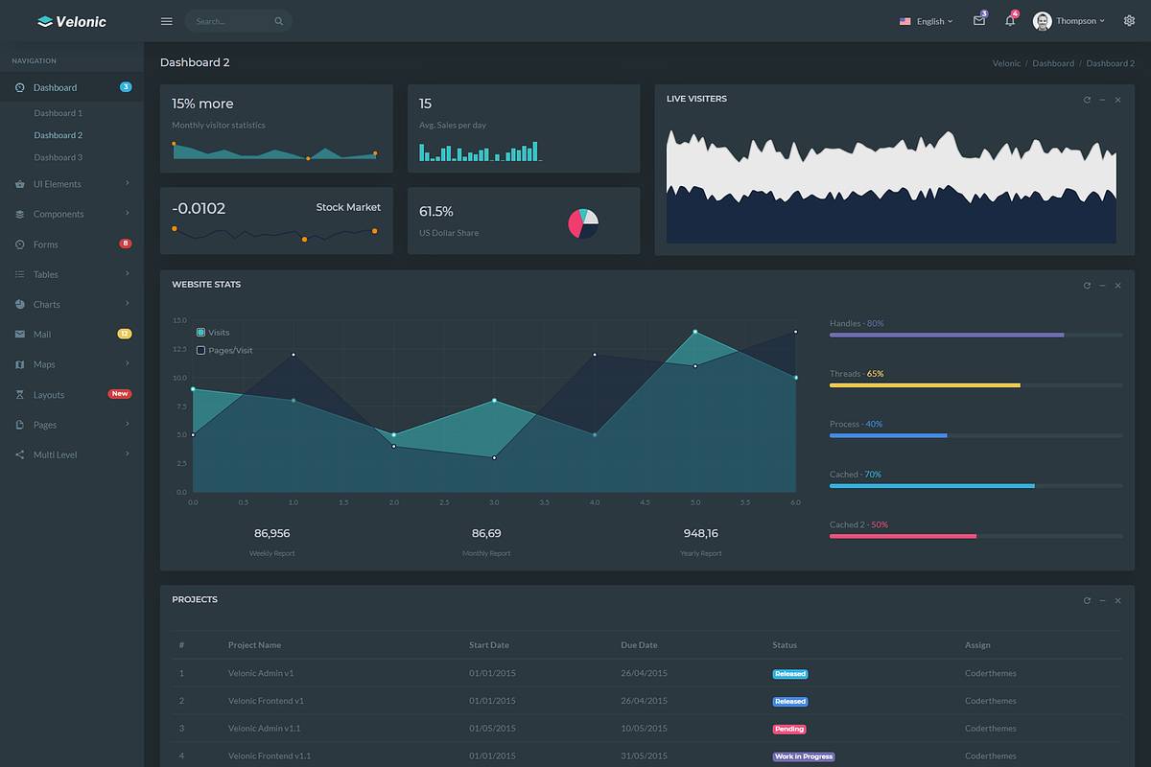The image size is (1151, 767).
Task: Click the Dashboard breadcrumb link
Action: (1053, 63)
